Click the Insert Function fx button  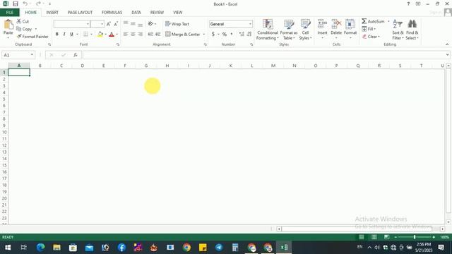click(x=76, y=55)
